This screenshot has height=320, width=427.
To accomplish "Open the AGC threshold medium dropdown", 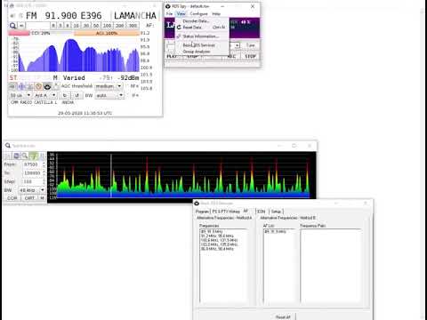I will pyautogui.click(x=109, y=86).
